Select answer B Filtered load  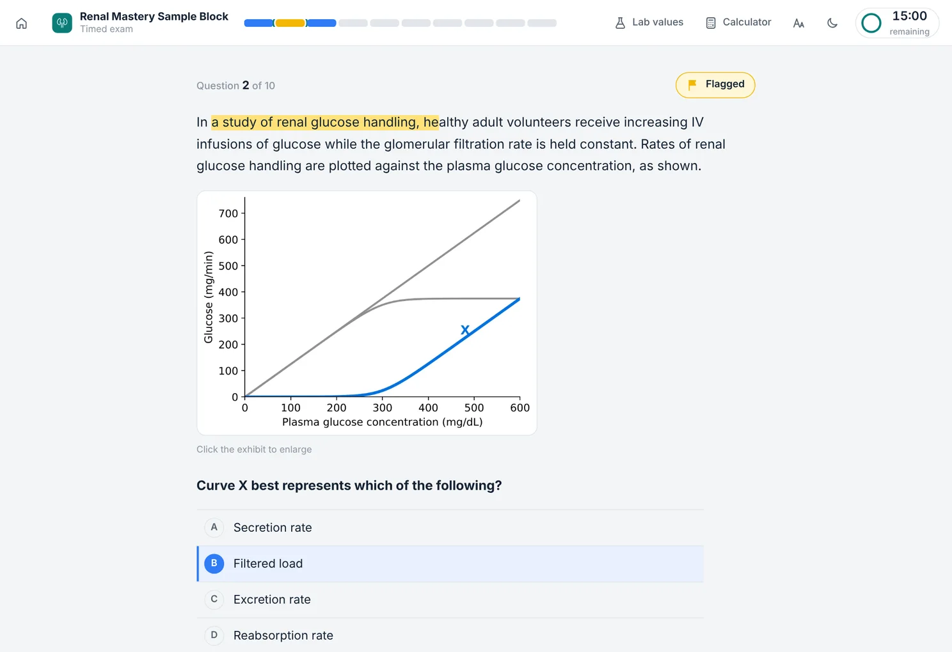click(x=450, y=564)
